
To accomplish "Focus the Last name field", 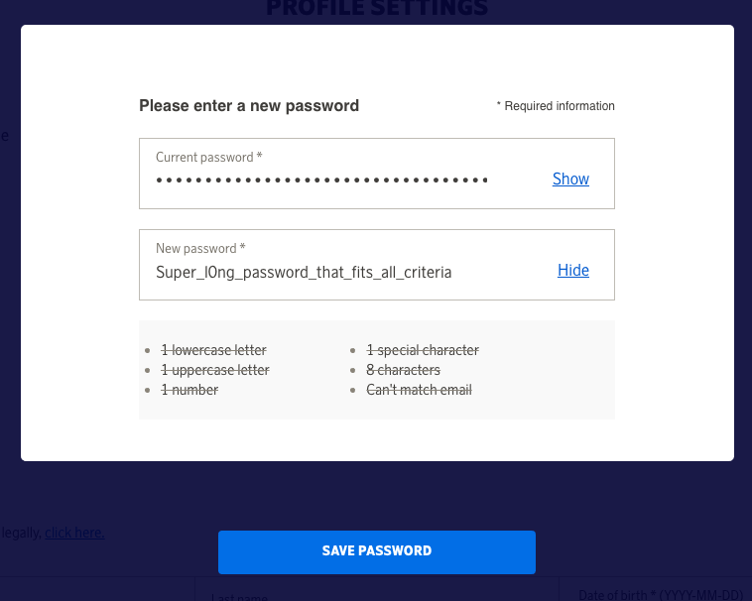I will pos(377,592).
